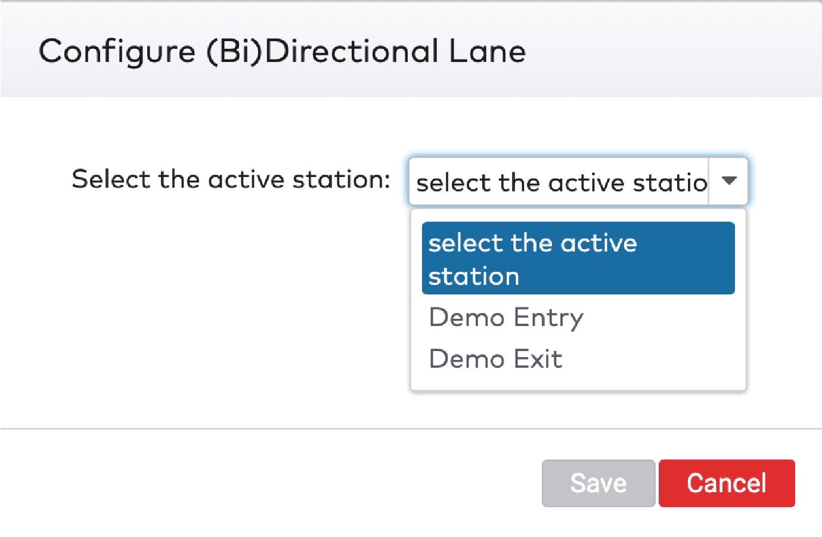Select Demo Entry from the dropdown list
The height and width of the screenshot is (537, 822).
(x=506, y=317)
